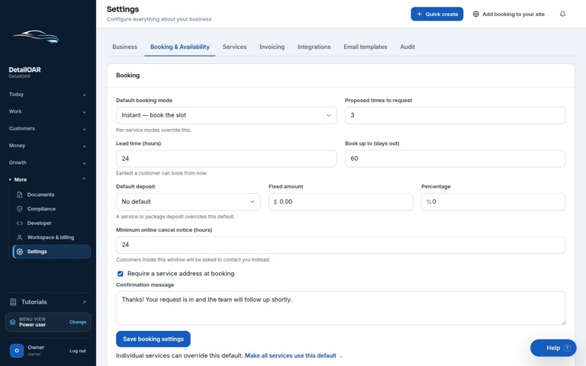Click text 'Per-service modes override this.'
This screenshot has height=366, width=586.
click(x=153, y=130)
